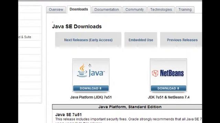220x123 pixels.
Task: Switch to the Documentation tab
Action: point(107,10)
